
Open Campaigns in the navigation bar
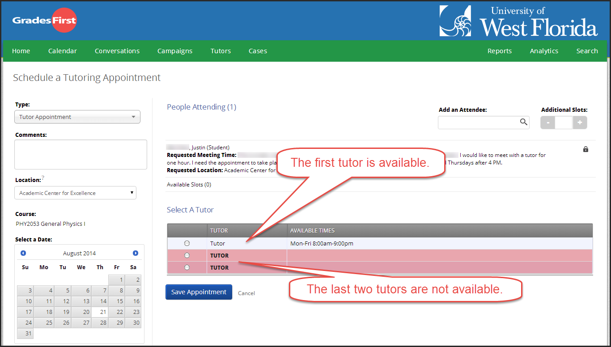175,51
